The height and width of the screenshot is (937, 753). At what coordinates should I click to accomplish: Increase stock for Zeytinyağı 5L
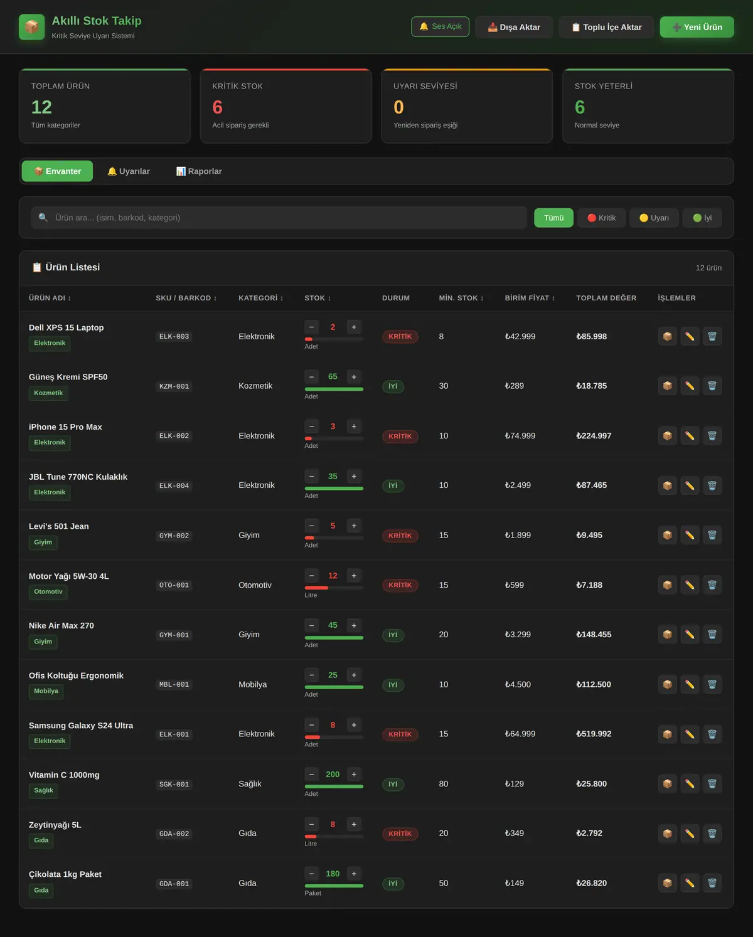click(354, 824)
